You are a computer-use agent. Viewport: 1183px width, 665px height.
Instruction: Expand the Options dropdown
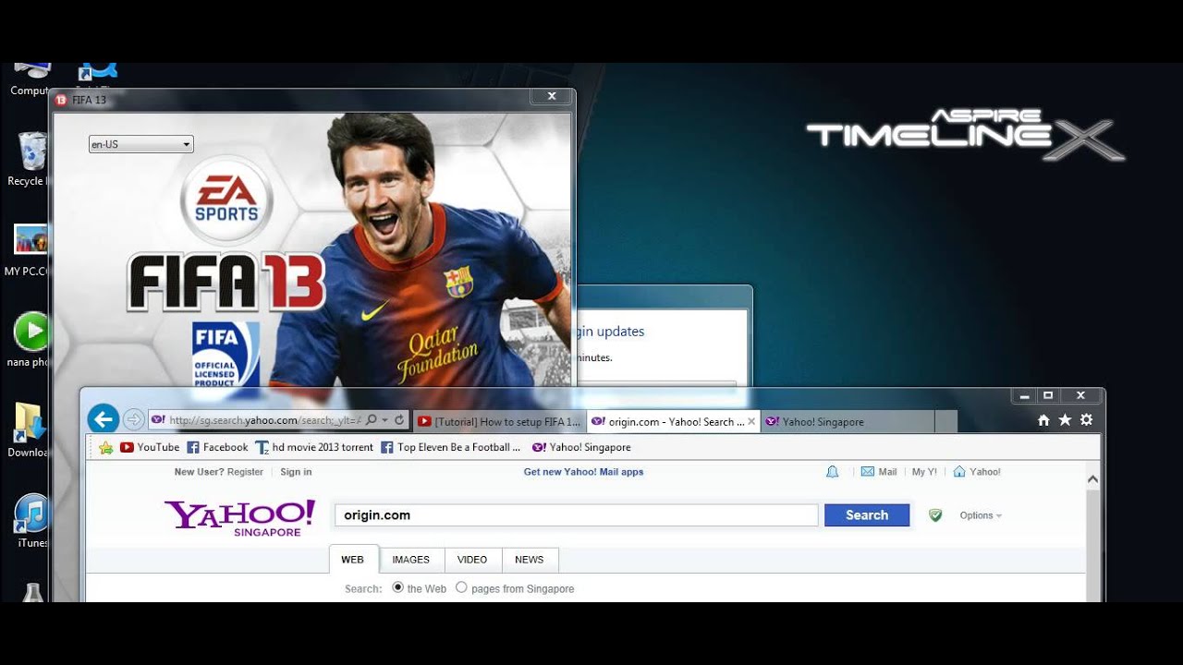(981, 515)
